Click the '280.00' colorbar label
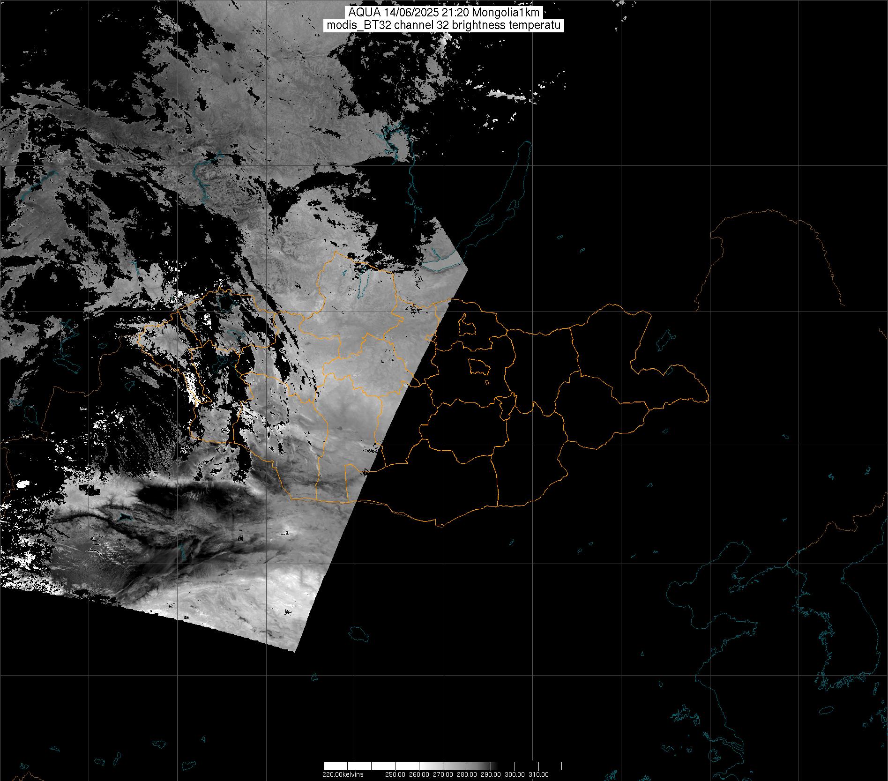 click(467, 774)
